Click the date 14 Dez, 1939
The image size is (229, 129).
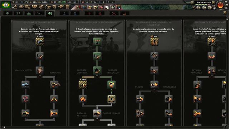(x=204, y=3)
